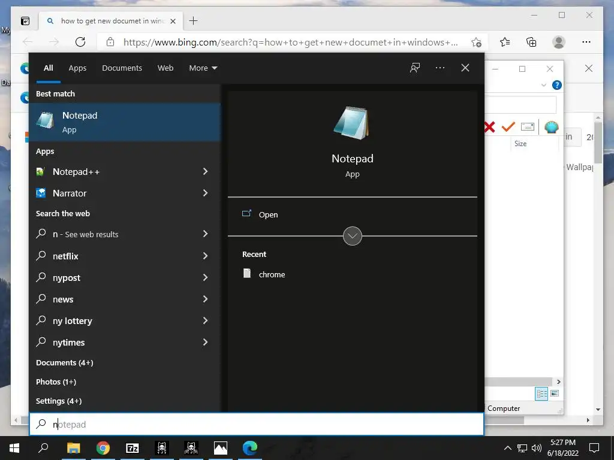Show Documents (4+) results
This screenshot has height=460, width=614.
point(65,362)
